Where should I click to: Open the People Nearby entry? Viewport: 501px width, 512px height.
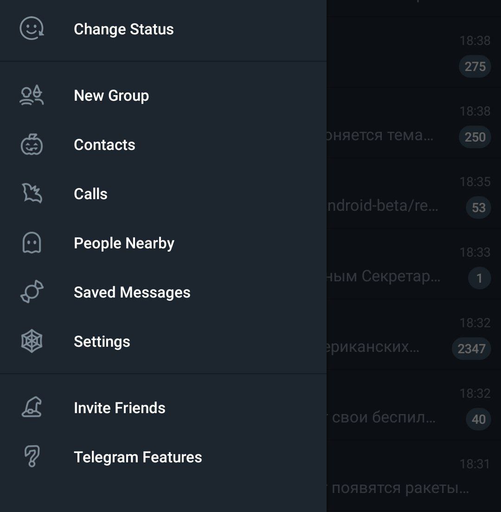(124, 243)
